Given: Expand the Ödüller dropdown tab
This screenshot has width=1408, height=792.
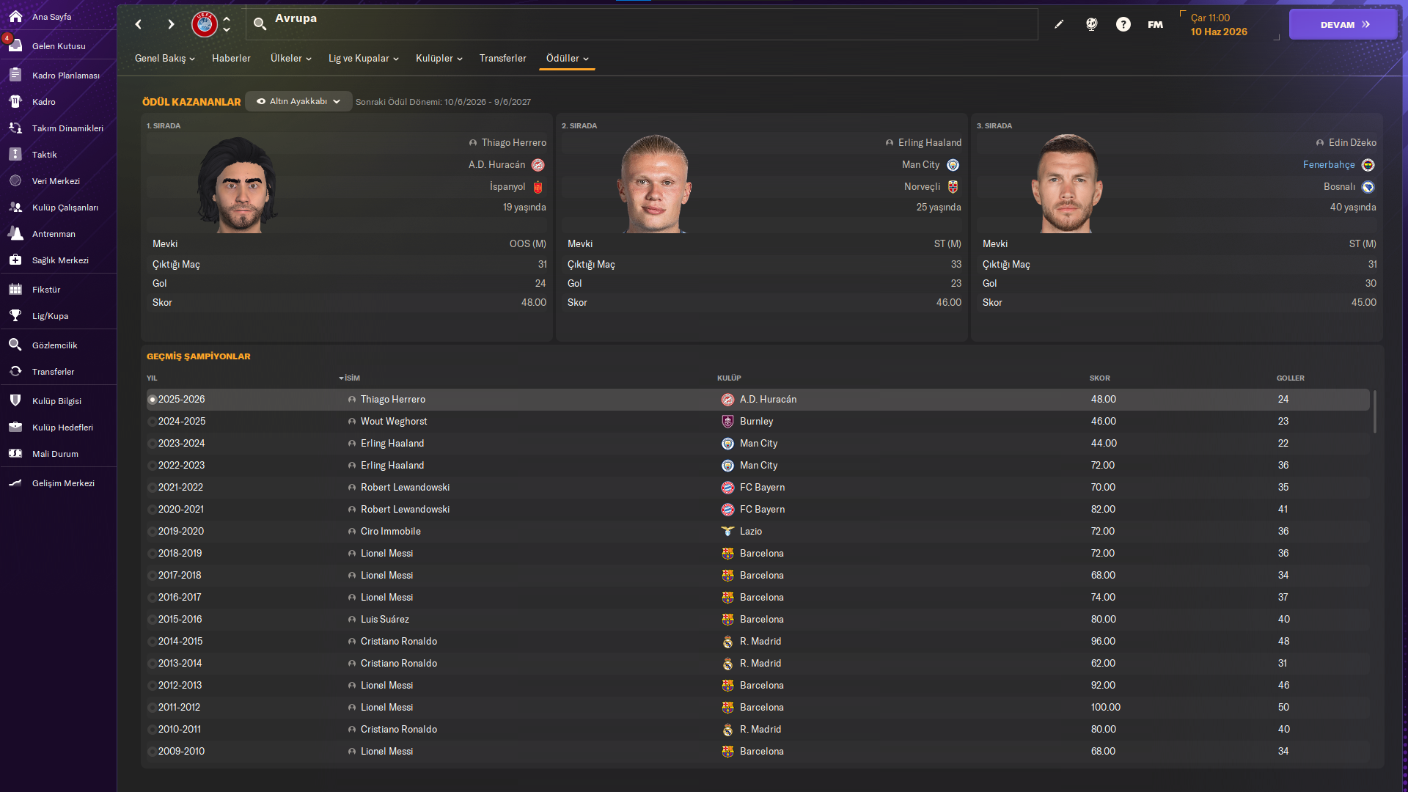Looking at the screenshot, I should coord(567,58).
